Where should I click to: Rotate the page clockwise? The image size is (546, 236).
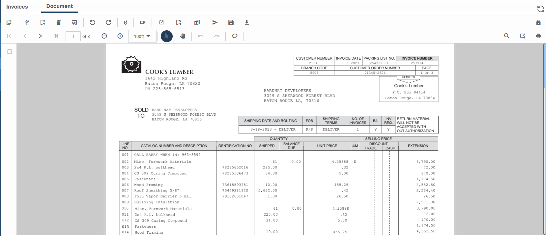108,22
